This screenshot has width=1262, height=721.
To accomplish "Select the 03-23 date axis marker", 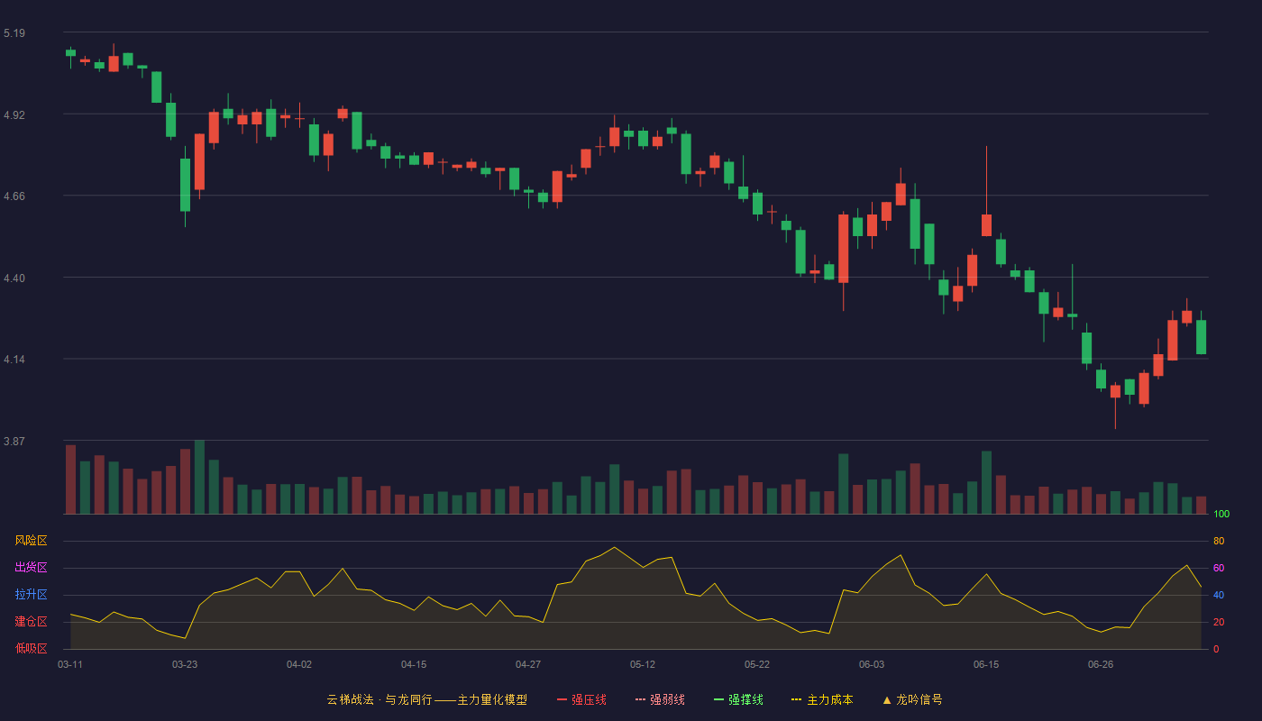I will pos(185,664).
